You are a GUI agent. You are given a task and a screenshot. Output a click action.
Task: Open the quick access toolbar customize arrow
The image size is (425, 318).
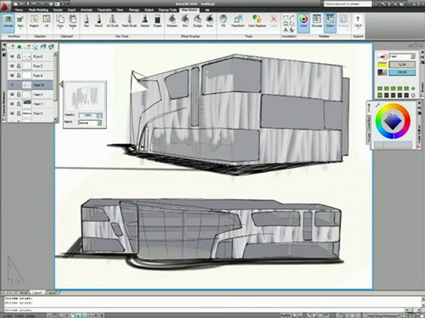pos(67,4)
